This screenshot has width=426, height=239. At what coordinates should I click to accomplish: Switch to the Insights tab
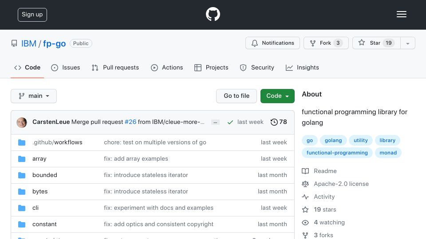click(x=302, y=67)
